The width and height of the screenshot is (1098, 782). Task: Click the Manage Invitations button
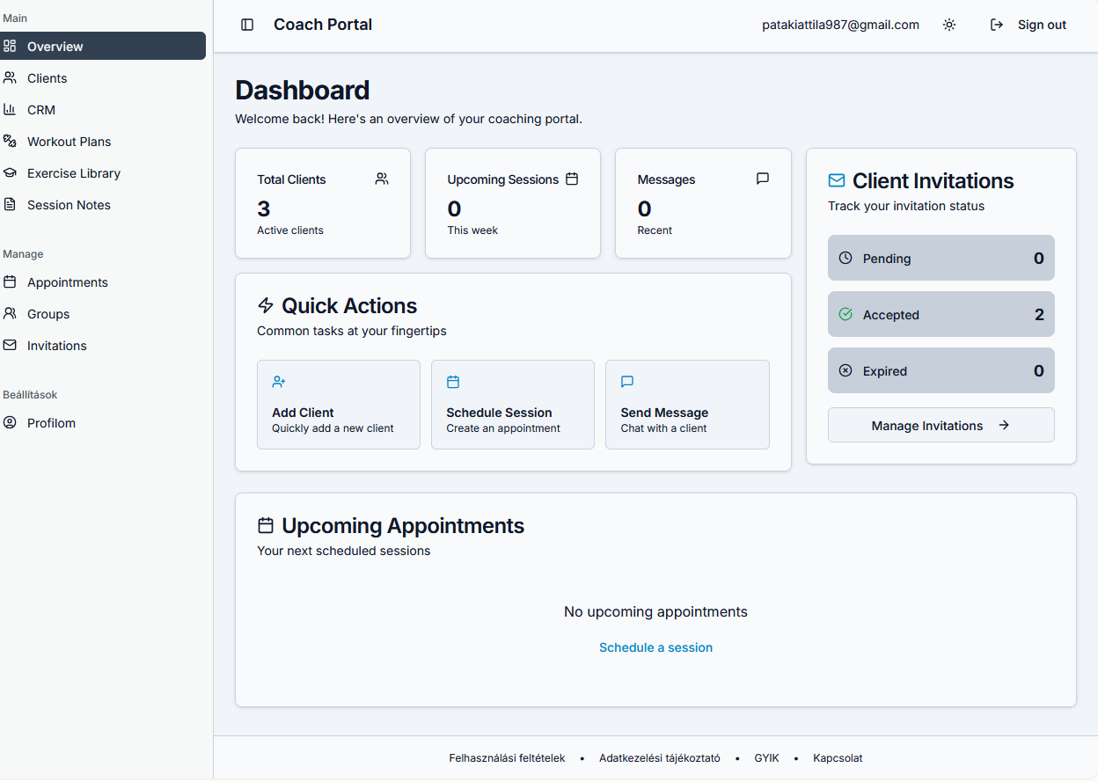coord(940,425)
